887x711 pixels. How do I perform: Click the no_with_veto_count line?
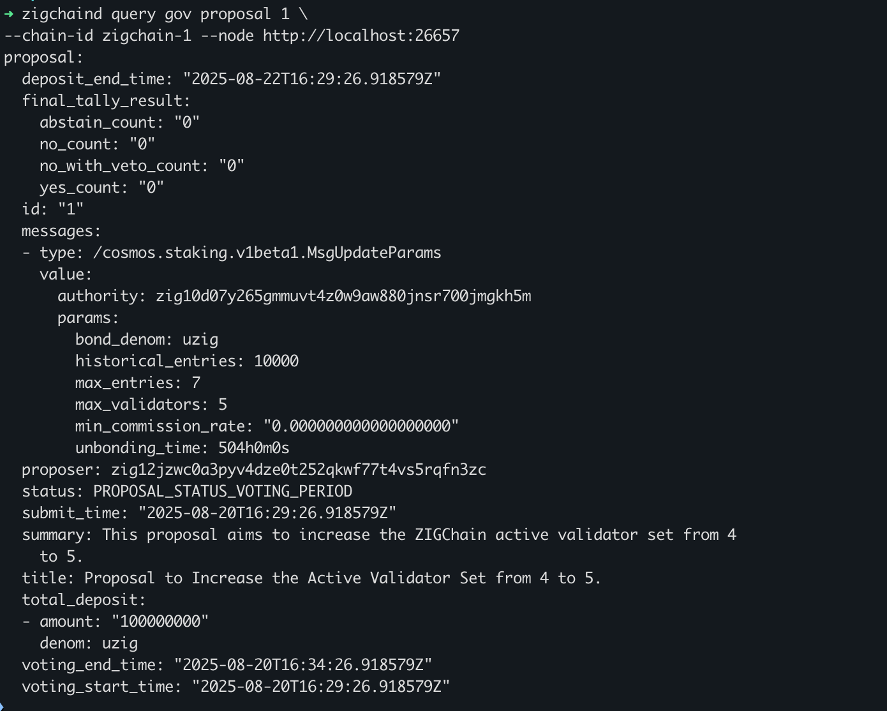(142, 166)
